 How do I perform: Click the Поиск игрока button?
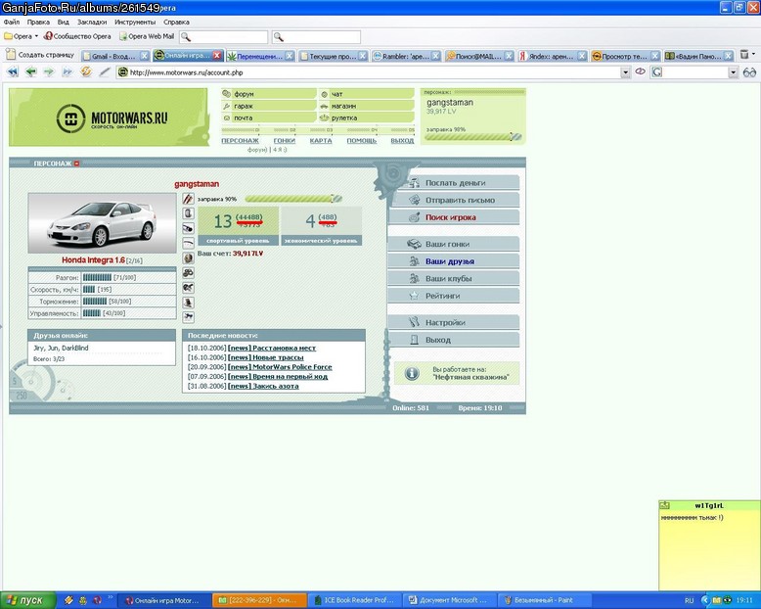pyautogui.click(x=454, y=217)
